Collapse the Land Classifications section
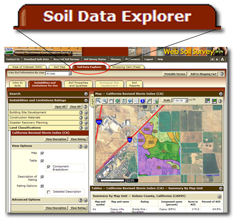Image resolution: width=234 pixels, height=220 pixels. click(86, 128)
